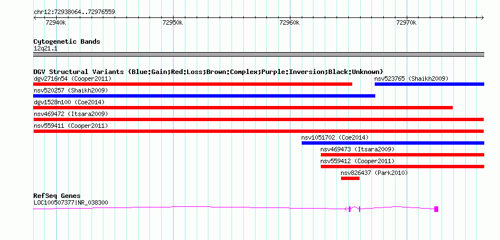Click the 72970k ruler label
Screen dimensions: 500x240
406,22
